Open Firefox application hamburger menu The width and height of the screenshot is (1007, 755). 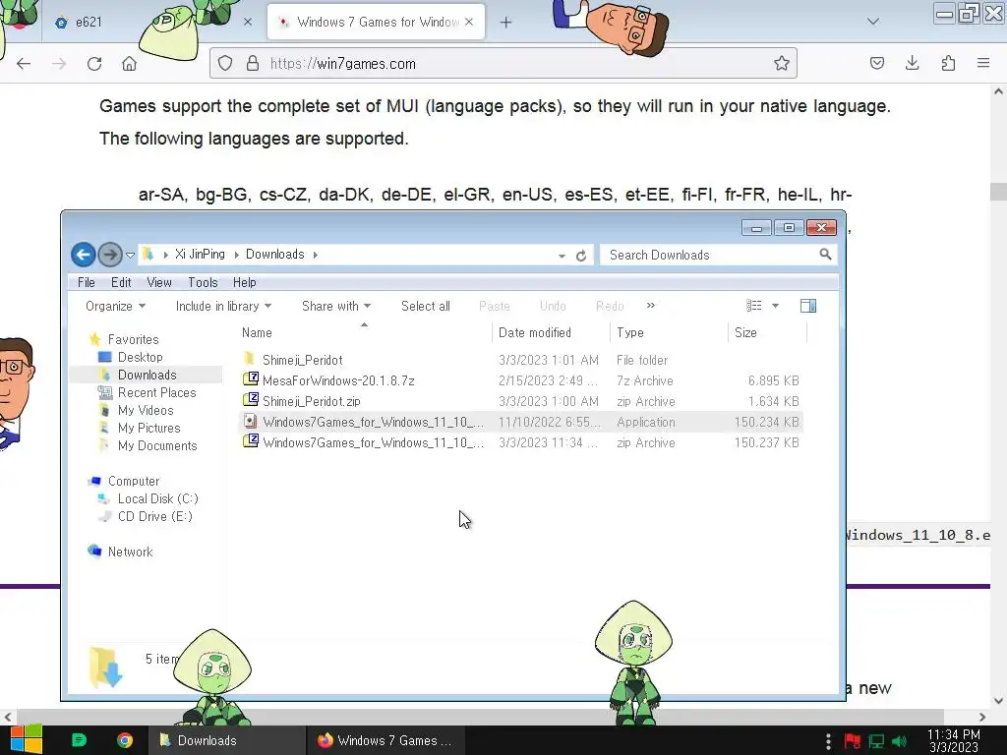point(982,63)
